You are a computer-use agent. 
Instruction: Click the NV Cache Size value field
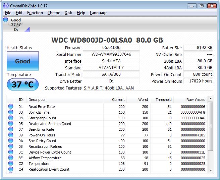click(198, 54)
